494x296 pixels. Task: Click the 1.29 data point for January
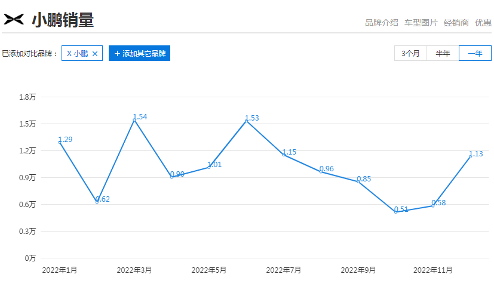tap(60, 143)
